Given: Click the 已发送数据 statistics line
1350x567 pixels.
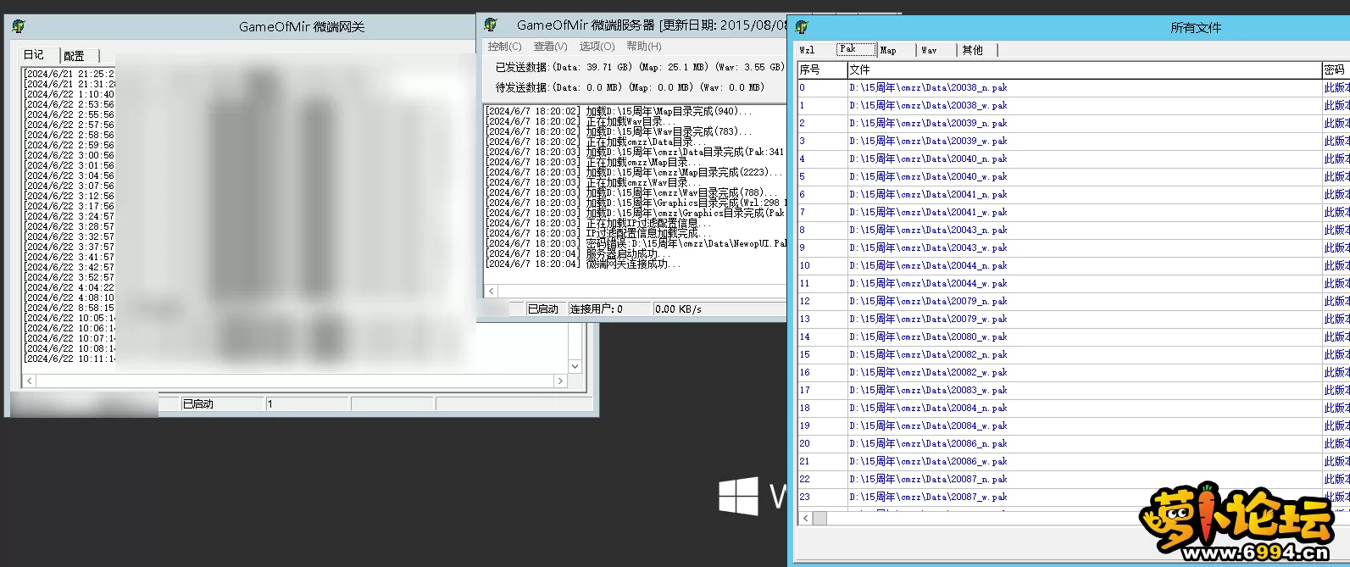Looking at the screenshot, I should tap(640, 67).
